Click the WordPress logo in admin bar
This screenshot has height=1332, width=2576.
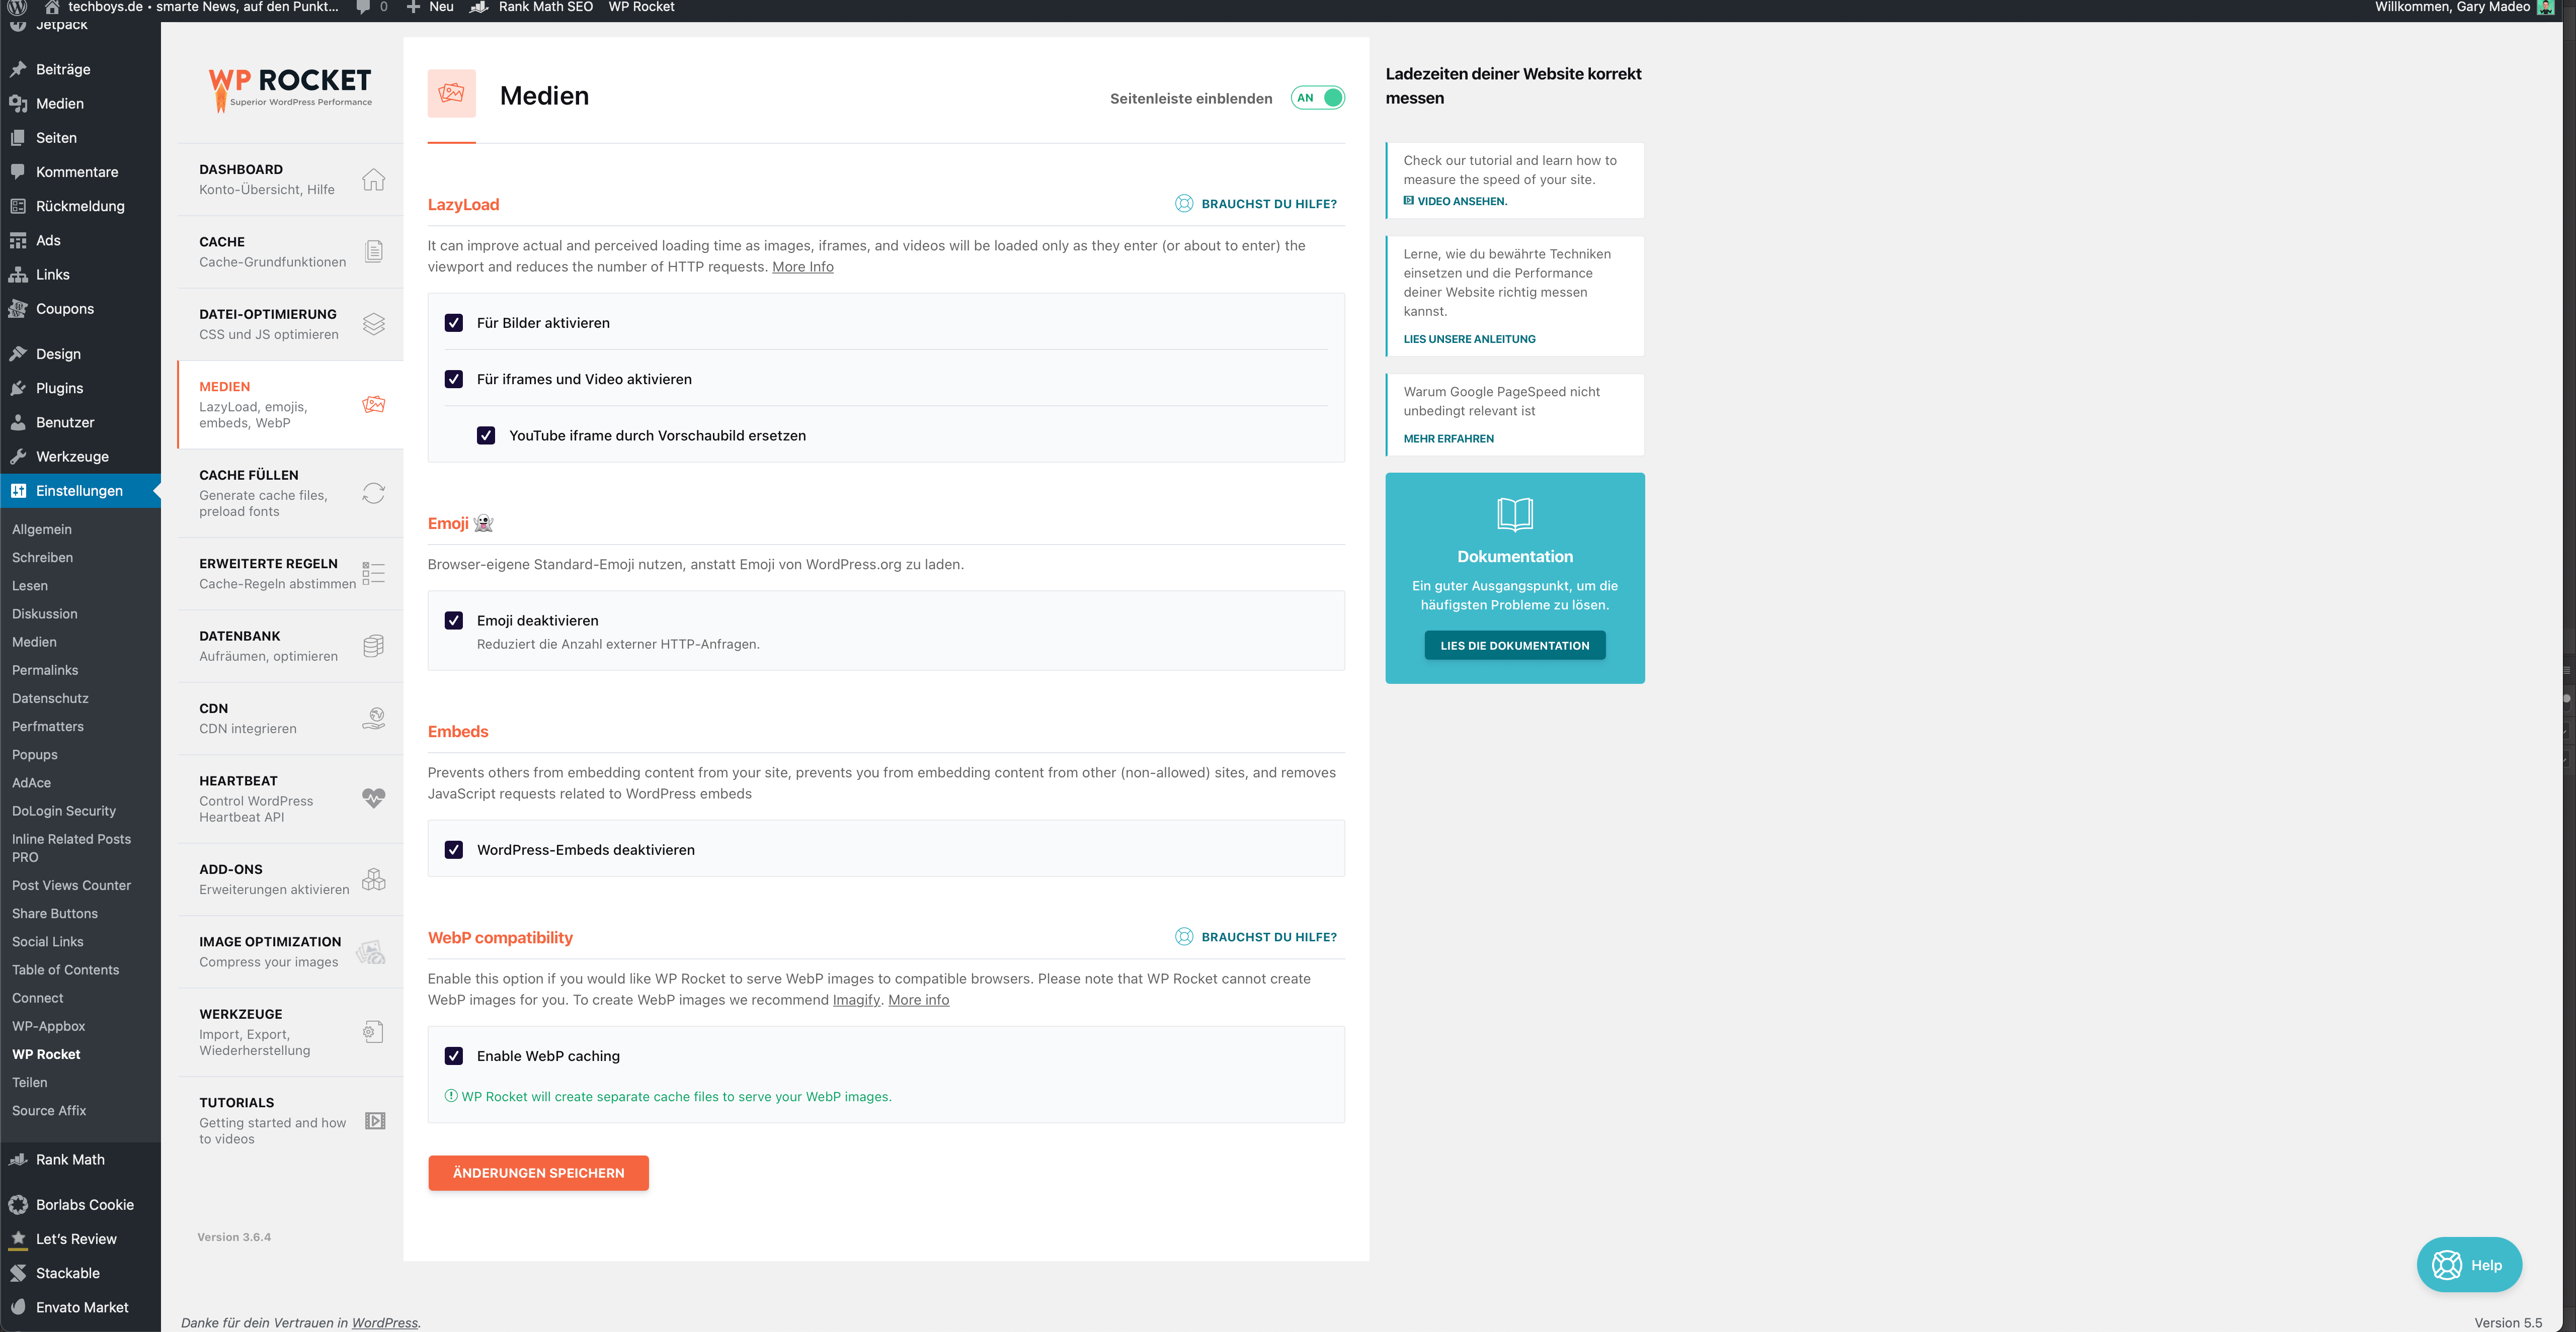click(17, 7)
